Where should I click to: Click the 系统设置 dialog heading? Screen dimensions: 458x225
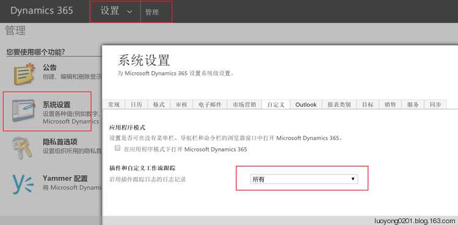coord(144,60)
